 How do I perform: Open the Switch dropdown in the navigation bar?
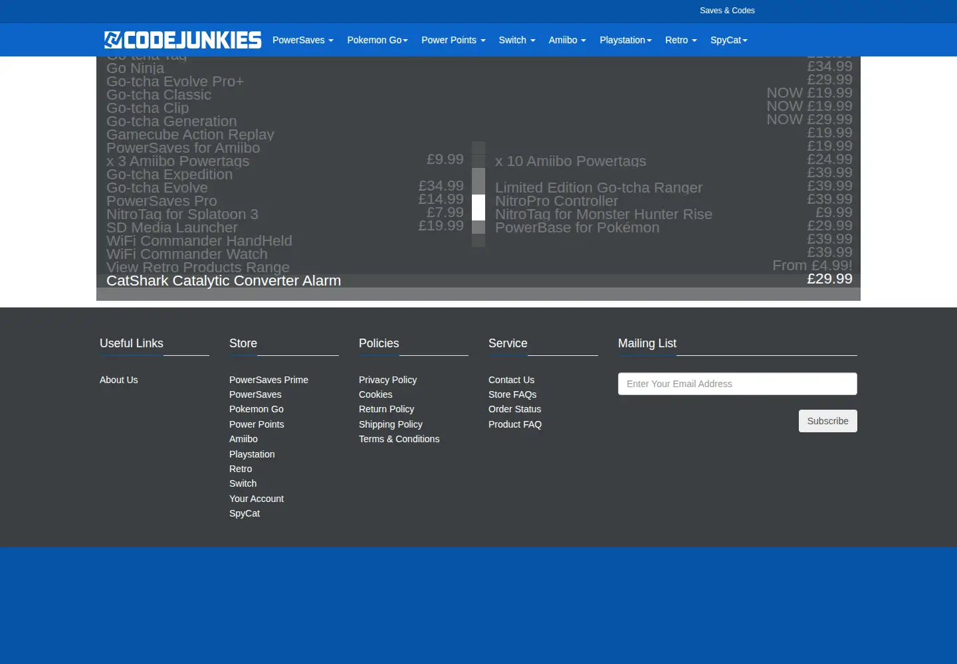tap(517, 40)
